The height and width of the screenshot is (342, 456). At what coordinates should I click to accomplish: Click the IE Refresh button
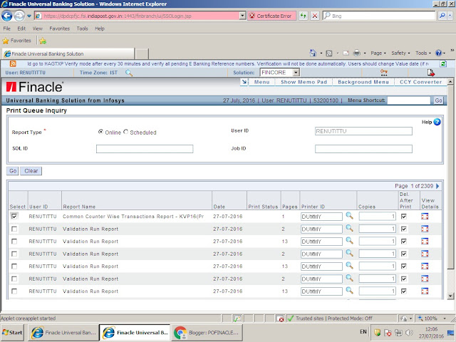click(304, 16)
